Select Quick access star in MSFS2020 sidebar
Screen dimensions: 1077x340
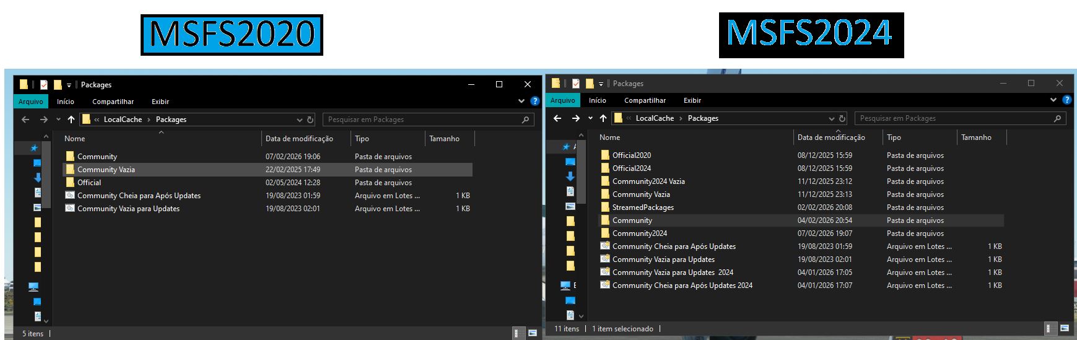coord(35,148)
